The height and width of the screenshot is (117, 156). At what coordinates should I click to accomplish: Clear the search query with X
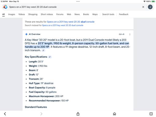(x=143, y=7)
